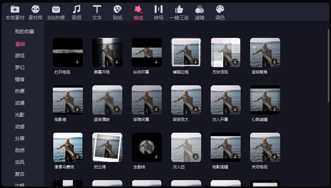The width and height of the screenshot is (331, 188).
Task: Select the 分屏 split-screen category
Action: [20, 138]
